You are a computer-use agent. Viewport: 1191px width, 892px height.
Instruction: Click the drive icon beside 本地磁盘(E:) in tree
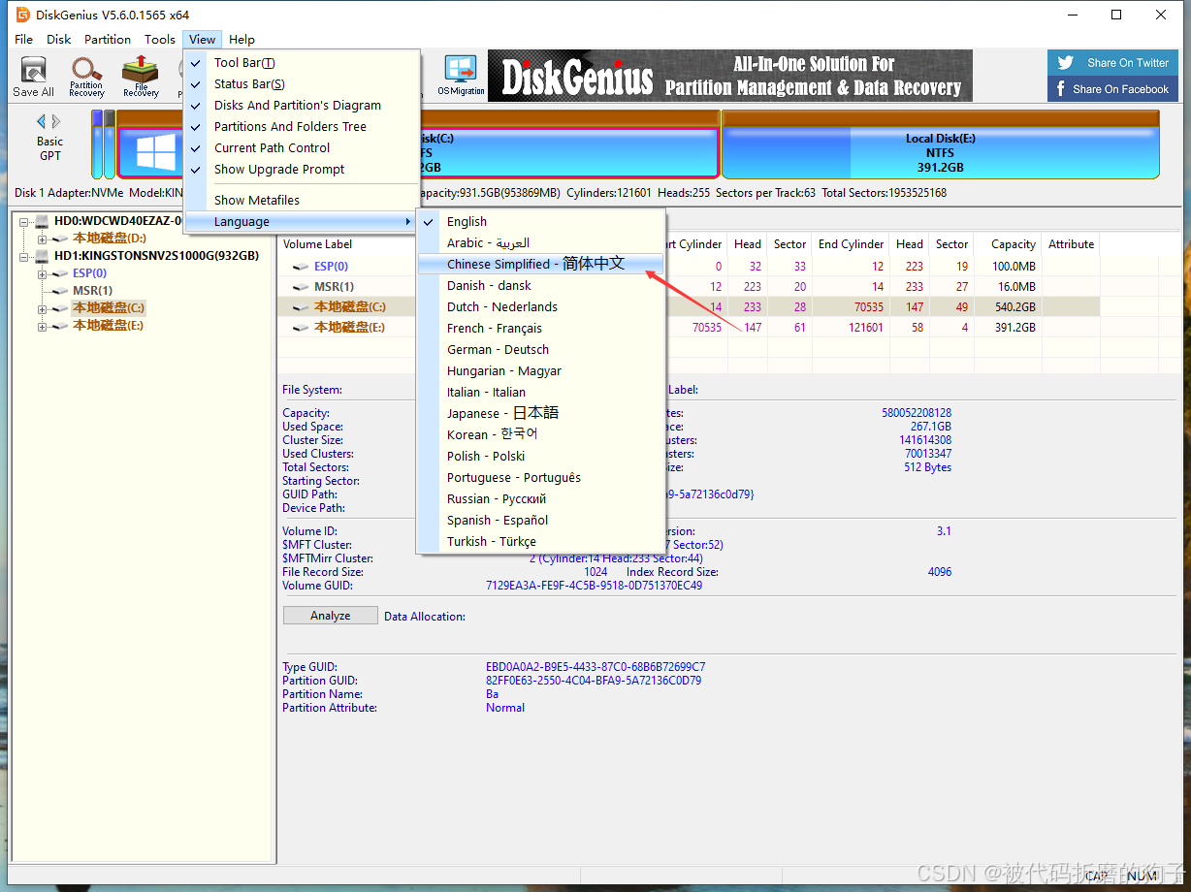(x=61, y=326)
